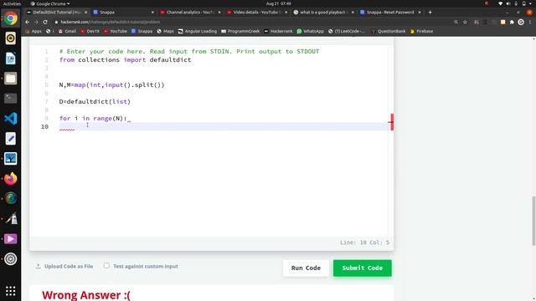Click the green Submit Code button
This screenshot has width=536, height=301.
363,268
